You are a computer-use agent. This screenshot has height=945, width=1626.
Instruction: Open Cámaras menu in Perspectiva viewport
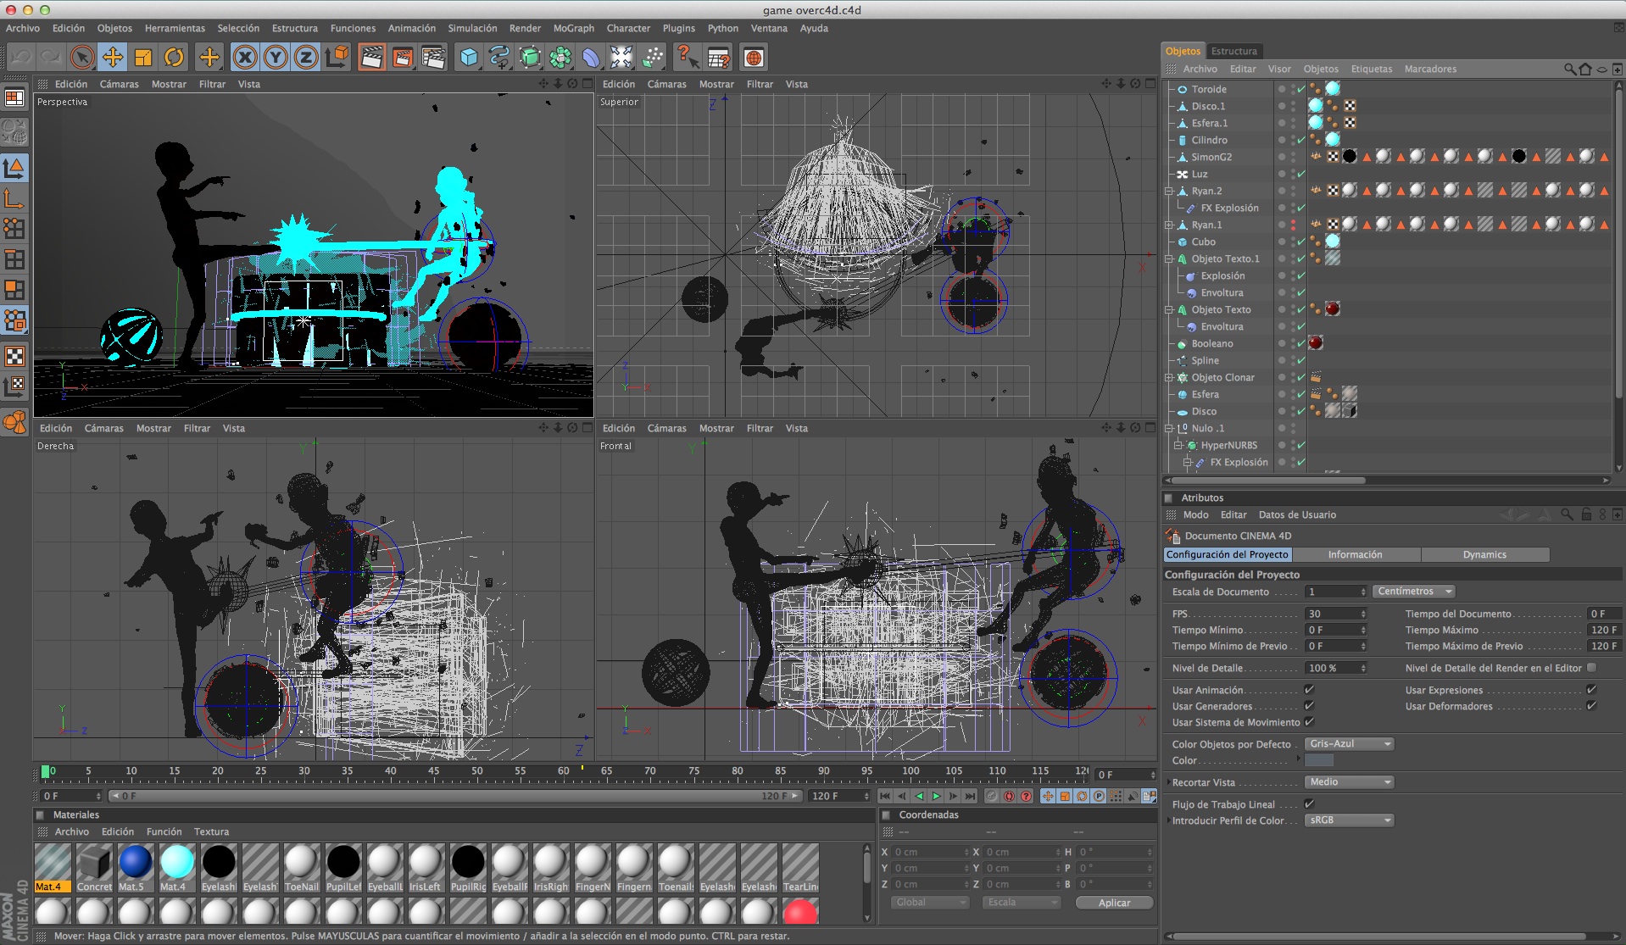(x=119, y=84)
